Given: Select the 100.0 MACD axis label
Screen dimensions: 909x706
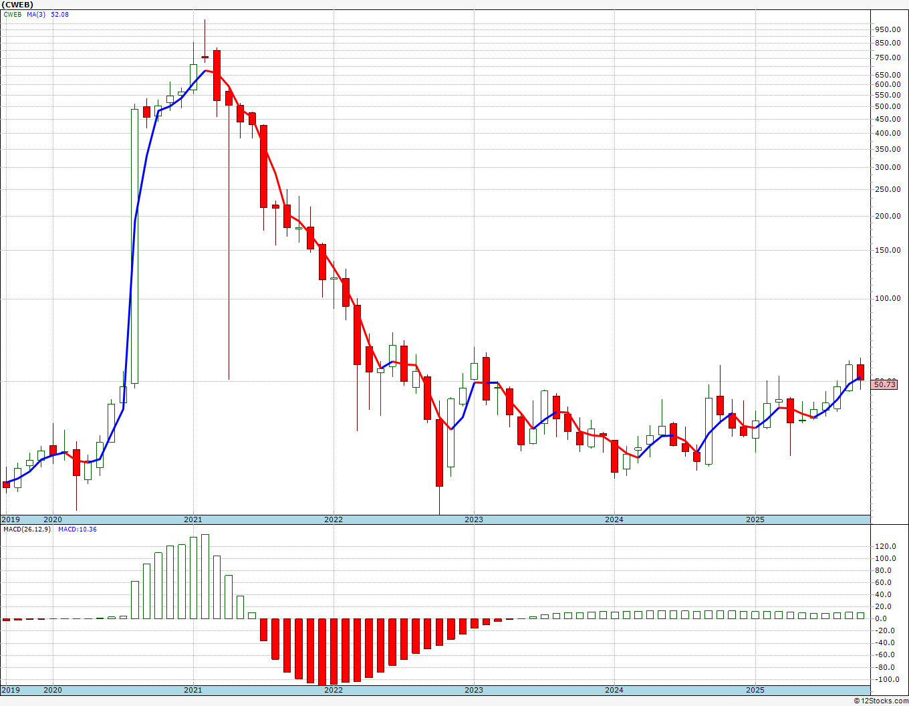Looking at the screenshot, I should coord(886,558).
